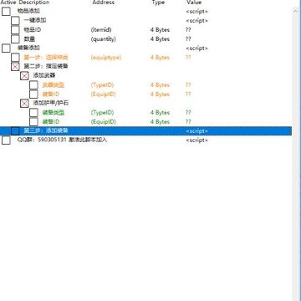Click <script> value of 第三步:添加装备 row
This screenshot has width=301, height=301.
pos(196,131)
